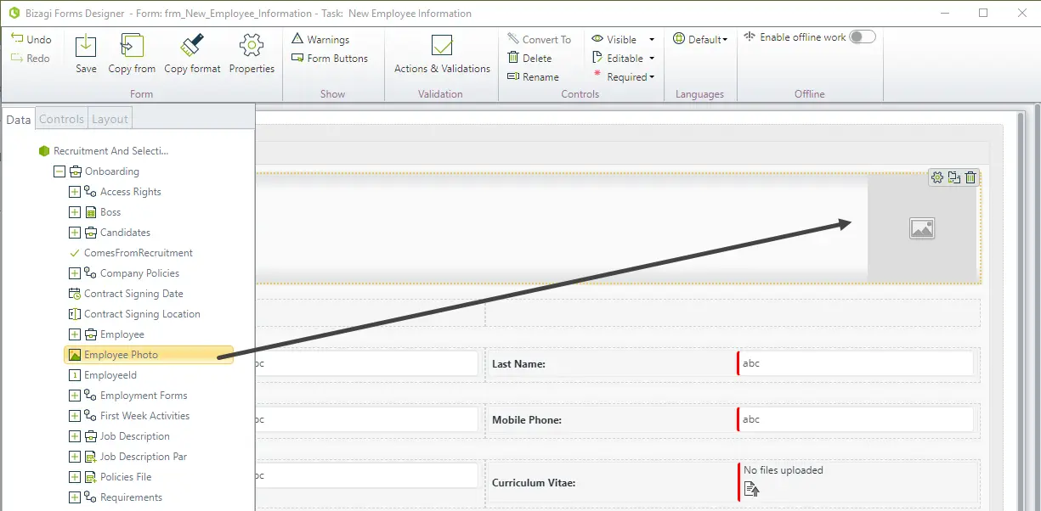The height and width of the screenshot is (511, 1041).
Task: Collapse the Onboarding tree node
Action: pyautogui.click(x=59, y=171)
